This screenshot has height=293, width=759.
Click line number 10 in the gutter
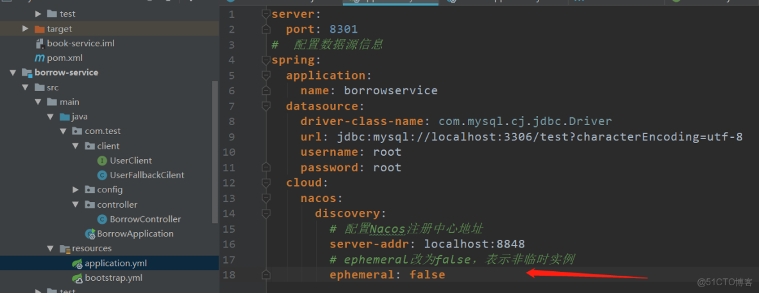point(228,152)
